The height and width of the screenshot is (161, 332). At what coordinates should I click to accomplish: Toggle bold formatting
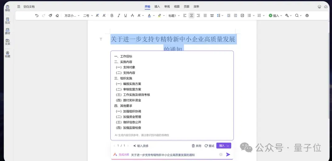(x=112, y=16)
